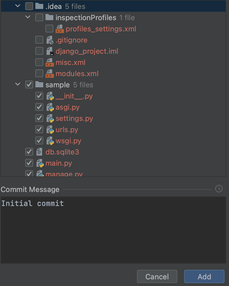Image resolution: width=229 pixels, height=286 pixels.
Task: Click the sample folder icon
Action: [39, 85]
